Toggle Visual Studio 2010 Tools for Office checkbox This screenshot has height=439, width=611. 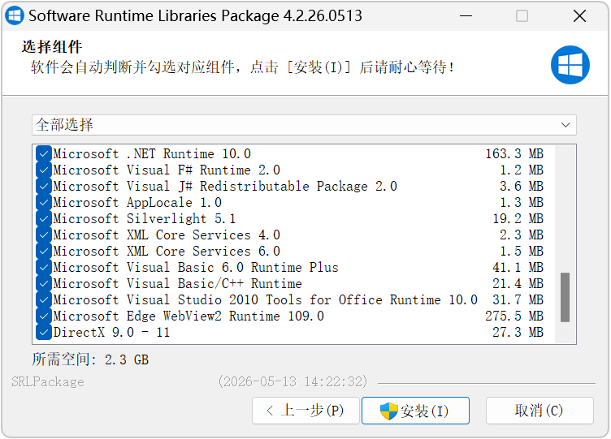44,299
